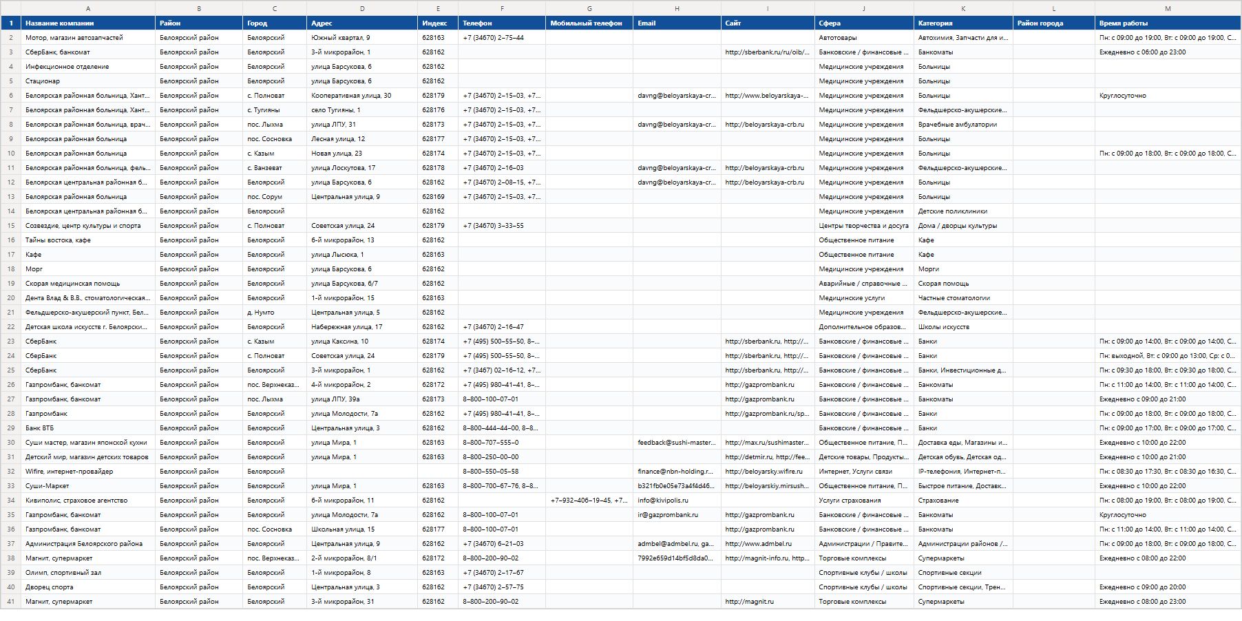
Task: Click the 'Индекс' header cell
Action: pyautogui.click(x=438, y=23)
